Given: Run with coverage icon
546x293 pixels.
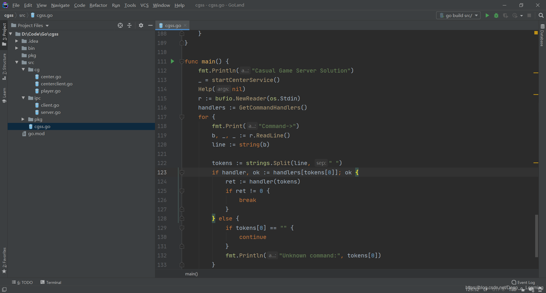Looking at the screenshot, I should coord(505,15).
